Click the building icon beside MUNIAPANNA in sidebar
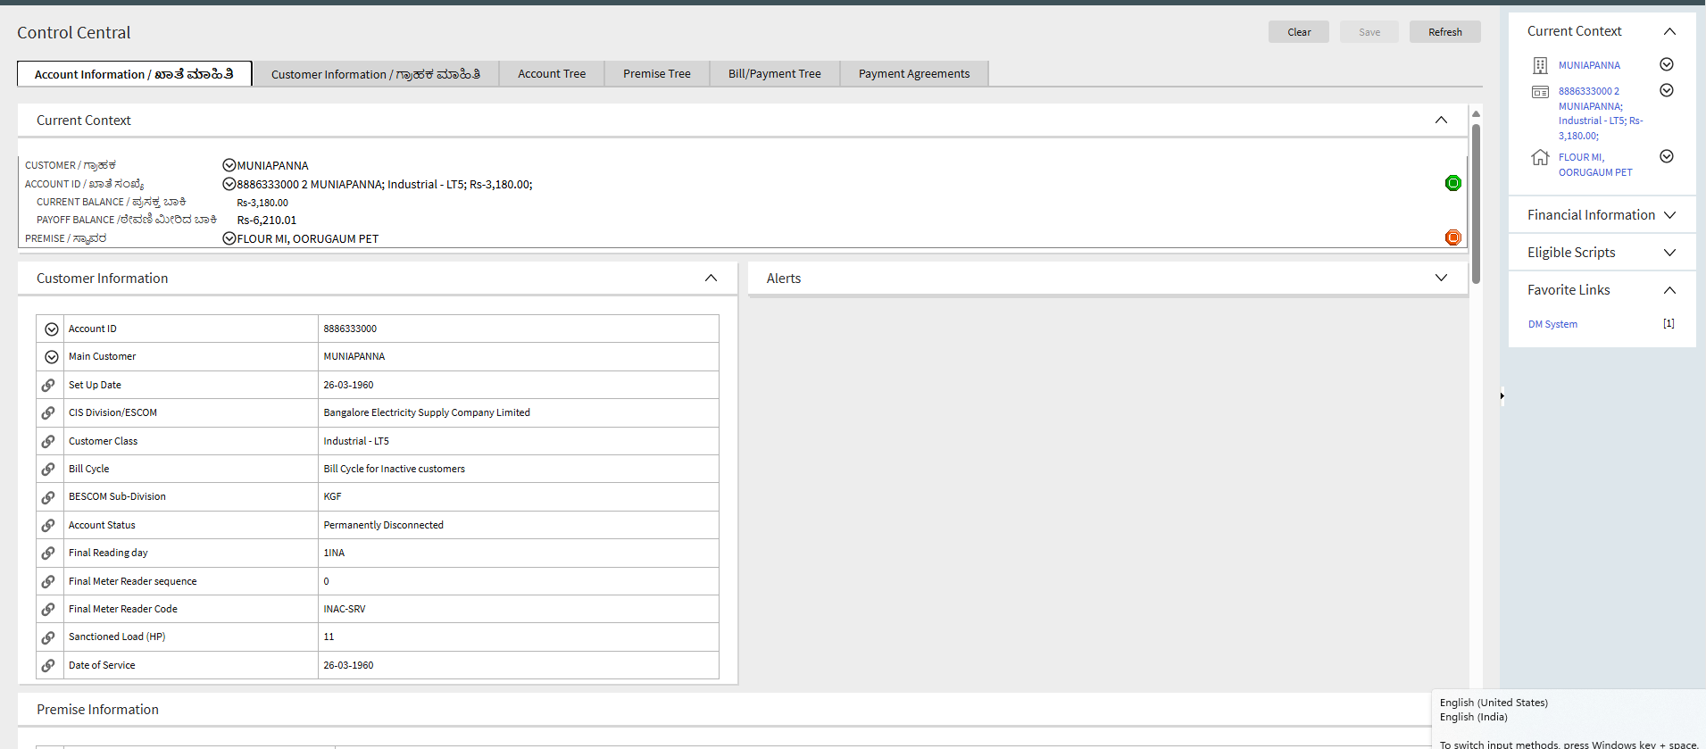Screen dimensions: 1706x749 tap(1540, 65)
